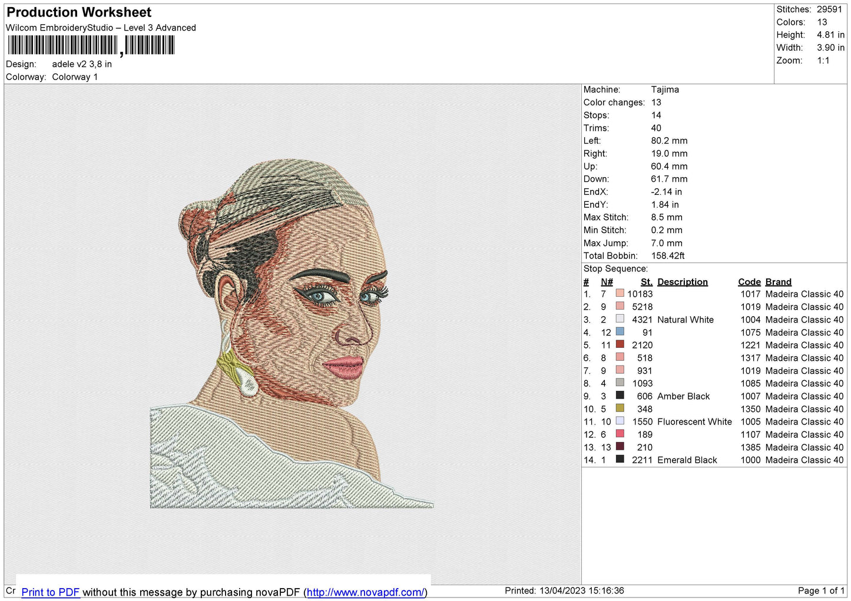This screenshot has width=851, height=601.
Task: Click the Emerald Black color swatch
Action: pos(620,459)
